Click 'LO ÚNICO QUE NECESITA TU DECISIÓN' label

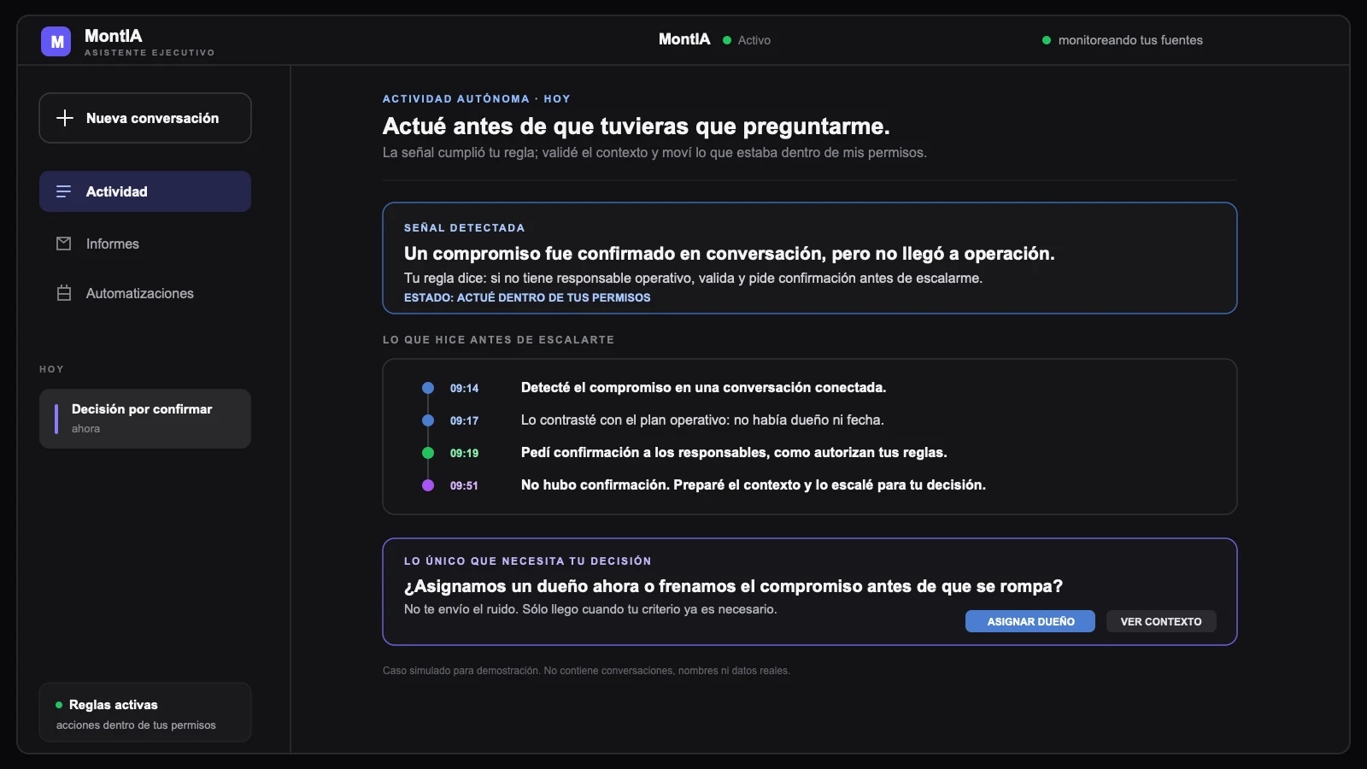click(x=528, y=561)
